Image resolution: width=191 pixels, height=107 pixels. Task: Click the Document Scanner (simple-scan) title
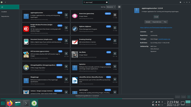click(x=41, y=39)
